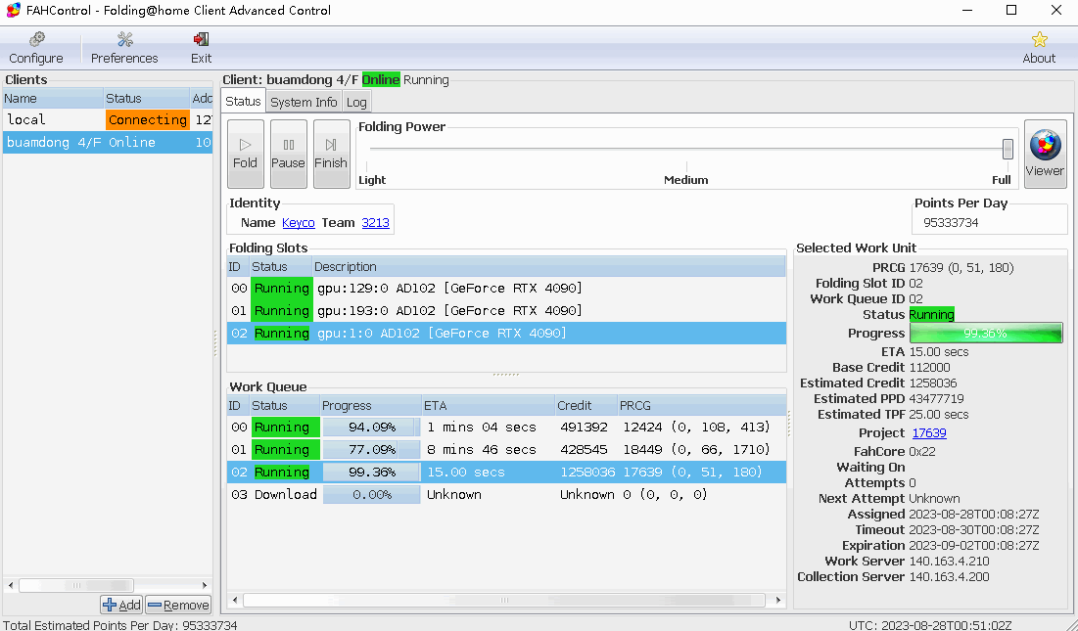Switch to the Log tab
The image size is (1078, 631).
click(356, 103)
